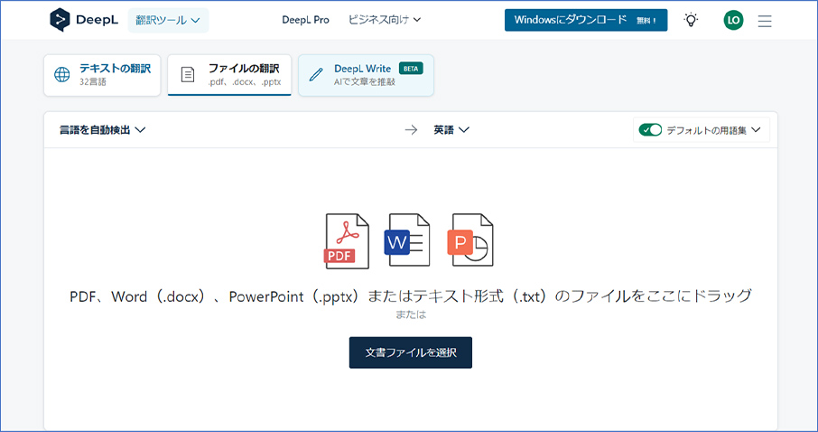818x432 pixels.
Task: Click the lightbulb tips icon
Action: 691,21
